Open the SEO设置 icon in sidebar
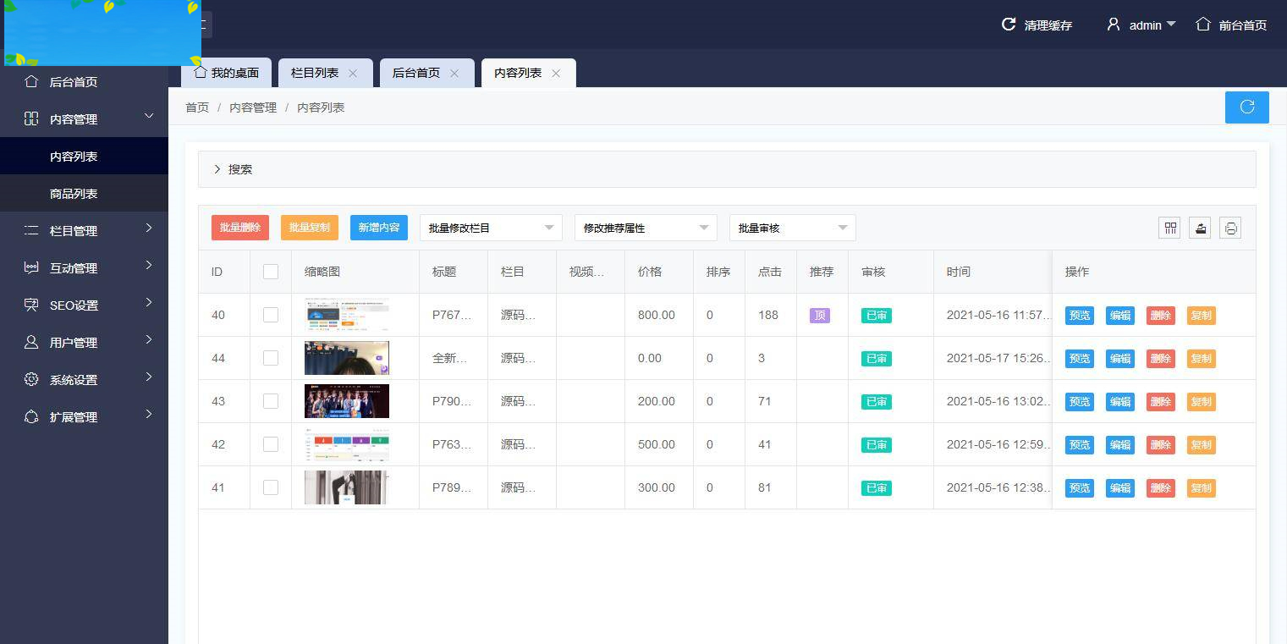The height and width of the screenshot is (644, 1287). point(30,305)
